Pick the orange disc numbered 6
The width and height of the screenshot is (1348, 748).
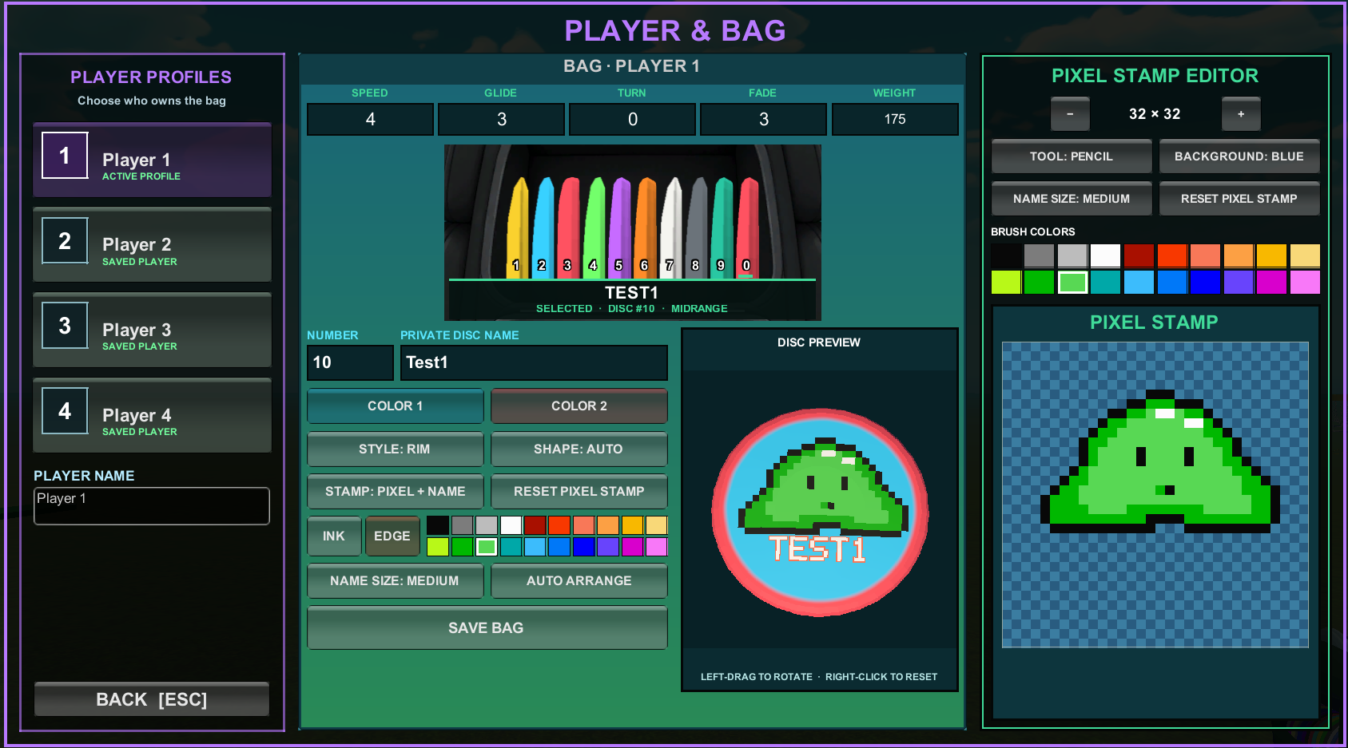tap(646, 228)
